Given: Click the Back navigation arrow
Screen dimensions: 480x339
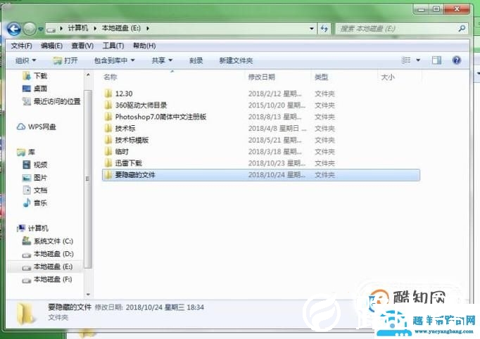Looking at the screenshot, I should 14,29.
